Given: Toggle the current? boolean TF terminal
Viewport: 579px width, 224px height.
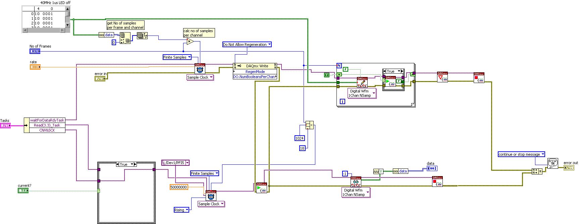Looking at the screenshot, I should 23,191.
